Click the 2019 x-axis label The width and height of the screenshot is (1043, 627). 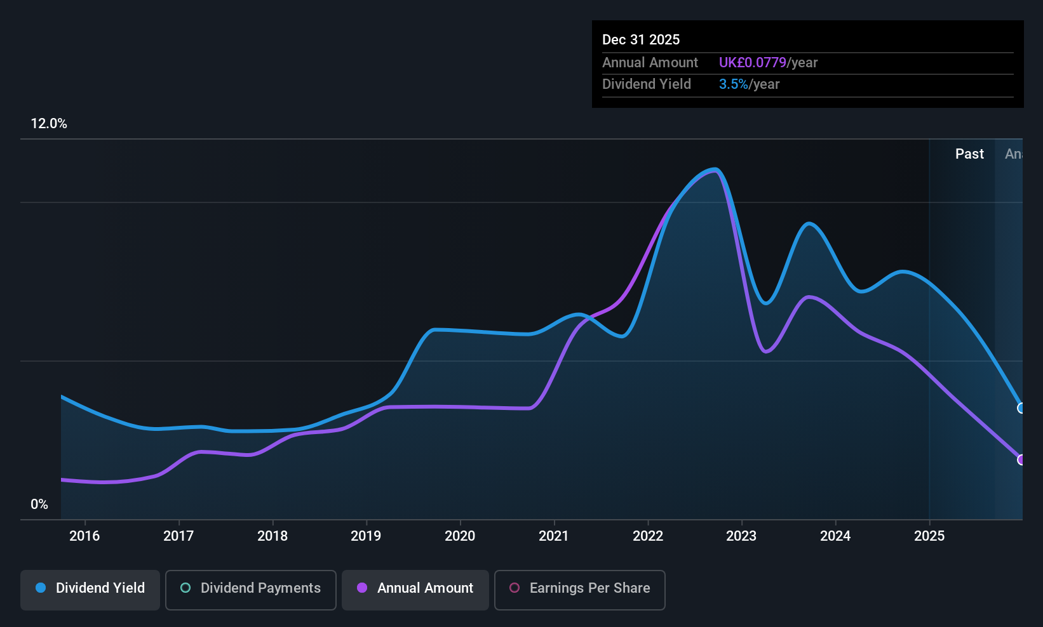point(366,536)
